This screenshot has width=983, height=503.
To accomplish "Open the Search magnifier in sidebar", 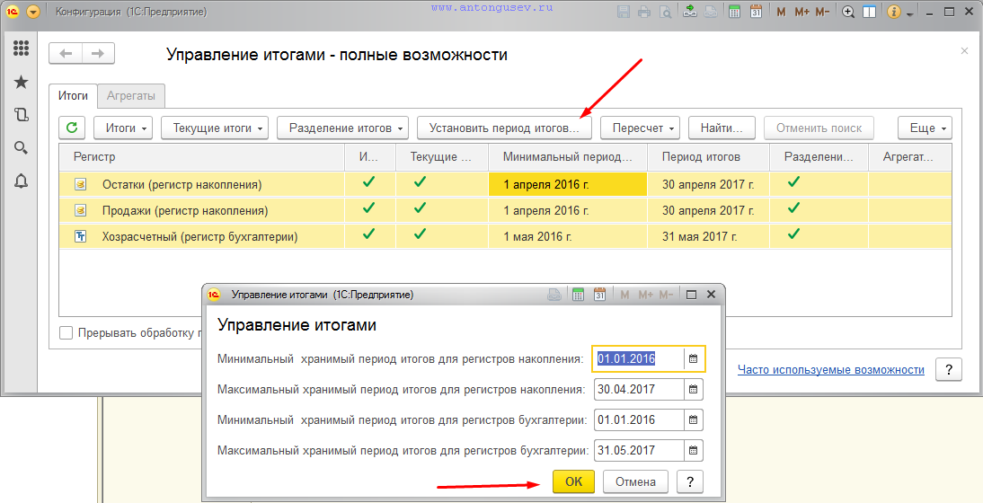I will (x=21, y=148).
